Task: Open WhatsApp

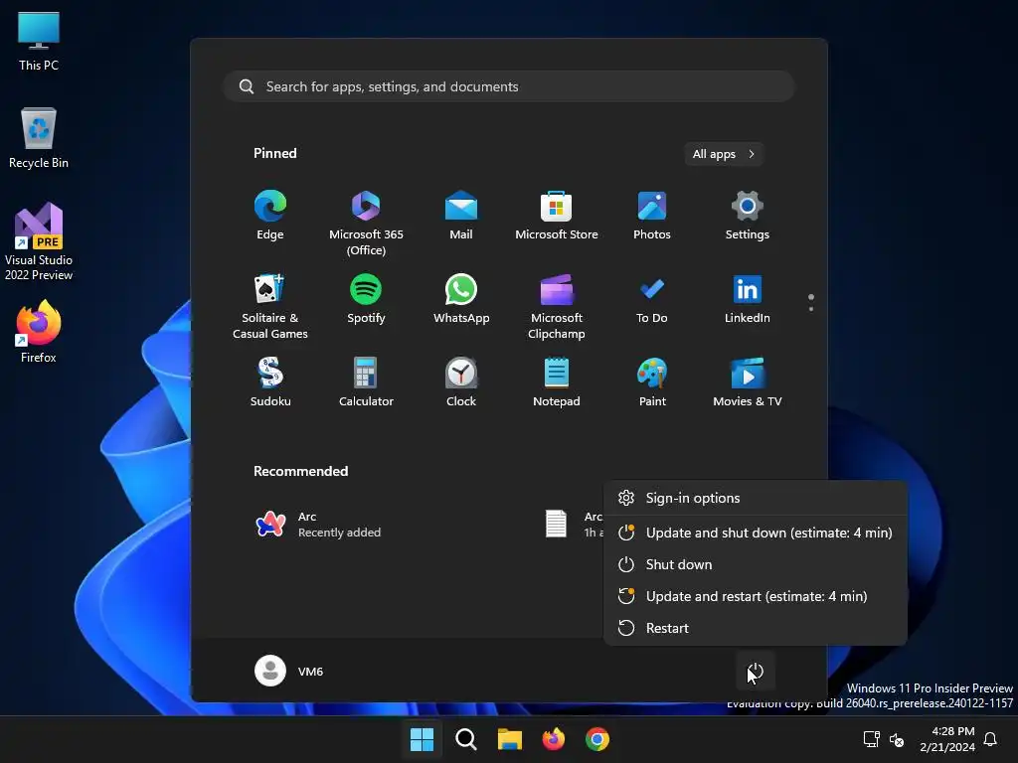Action: tap(461, 298)
